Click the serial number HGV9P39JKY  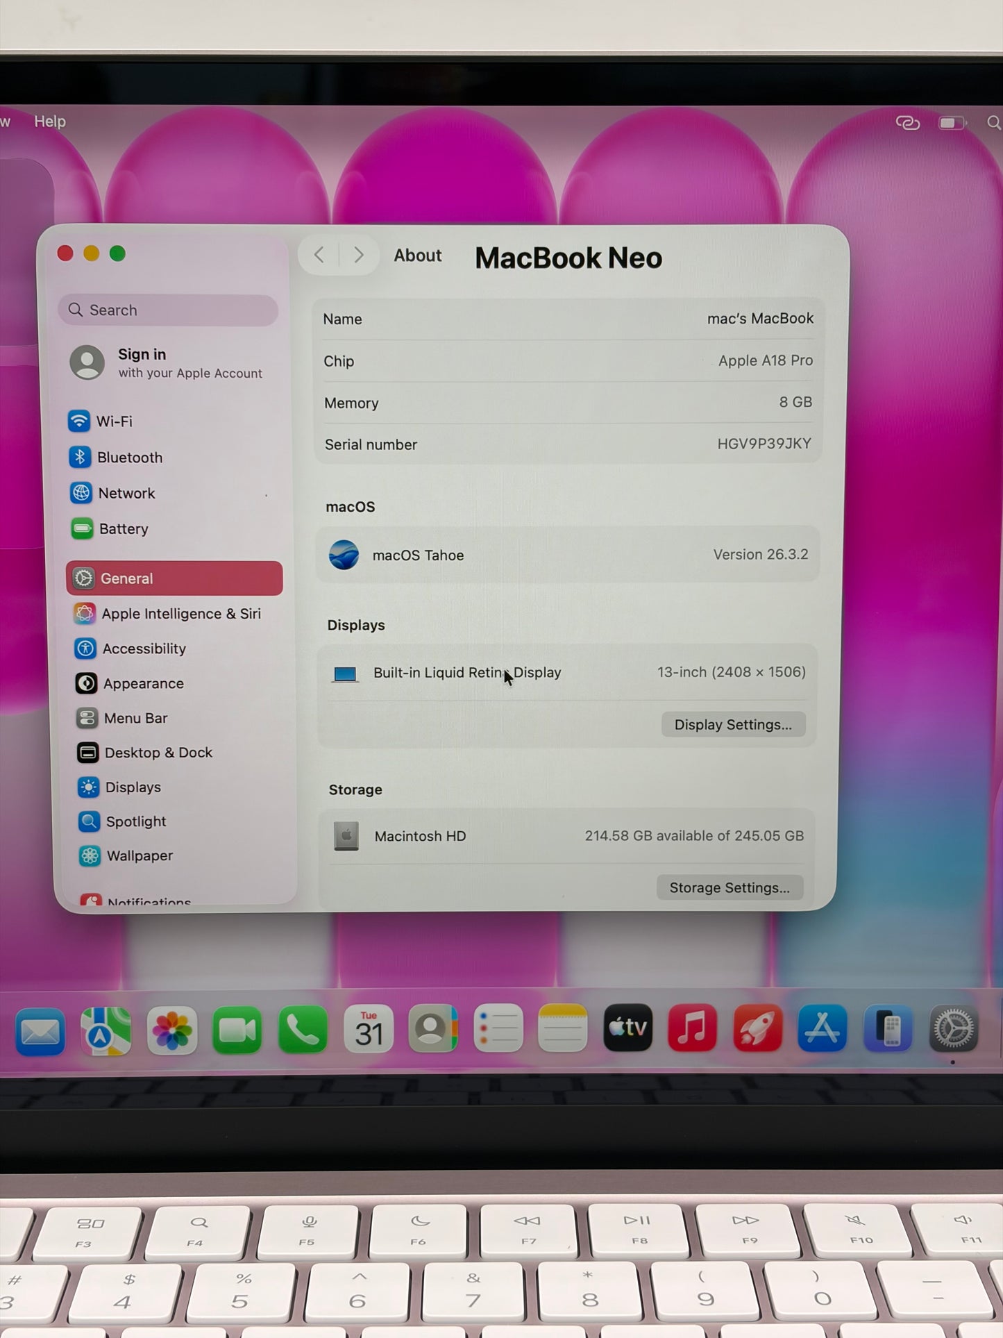pos(764,444)
